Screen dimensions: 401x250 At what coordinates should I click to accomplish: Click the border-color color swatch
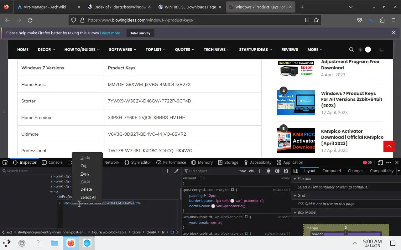213,206
